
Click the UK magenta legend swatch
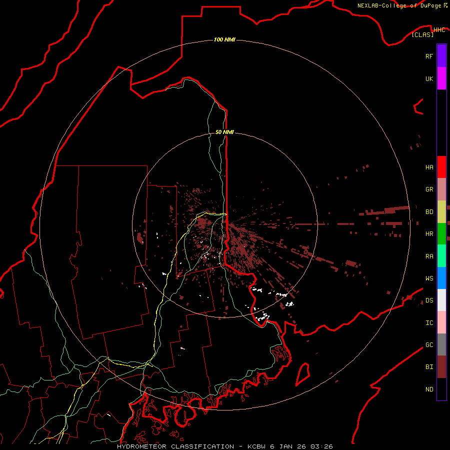click(441, 78)
